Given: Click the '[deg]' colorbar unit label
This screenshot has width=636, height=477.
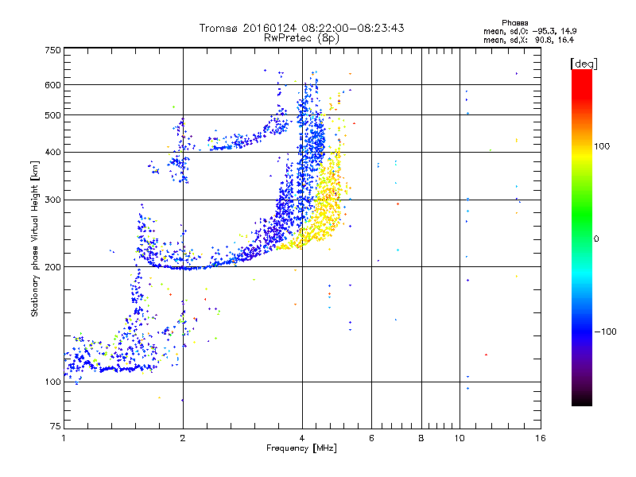Looking at the screenshot, I should 584,64.
